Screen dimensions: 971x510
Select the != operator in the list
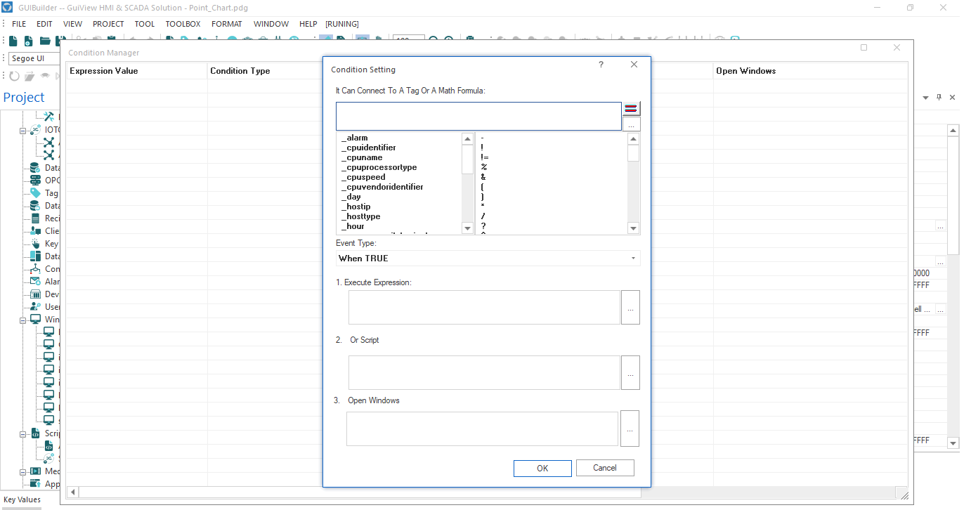(x=484, y=157)
